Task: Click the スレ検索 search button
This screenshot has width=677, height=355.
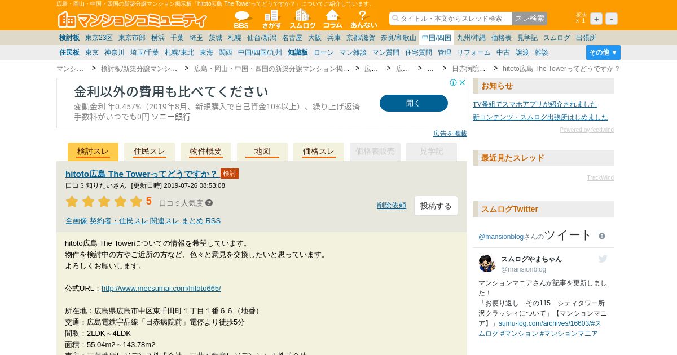Action: click(x=530, y=19)
